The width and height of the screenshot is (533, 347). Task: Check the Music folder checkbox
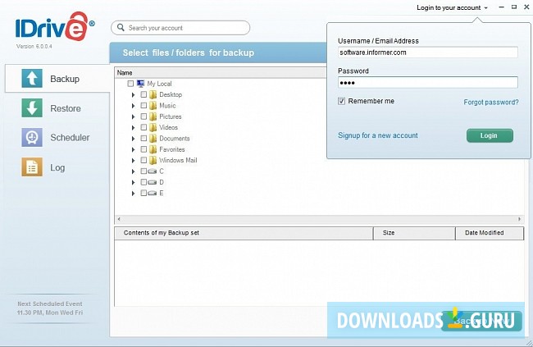coord(143,106)
